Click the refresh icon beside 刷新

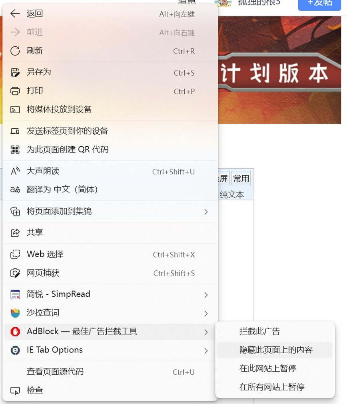pos(15,51)
